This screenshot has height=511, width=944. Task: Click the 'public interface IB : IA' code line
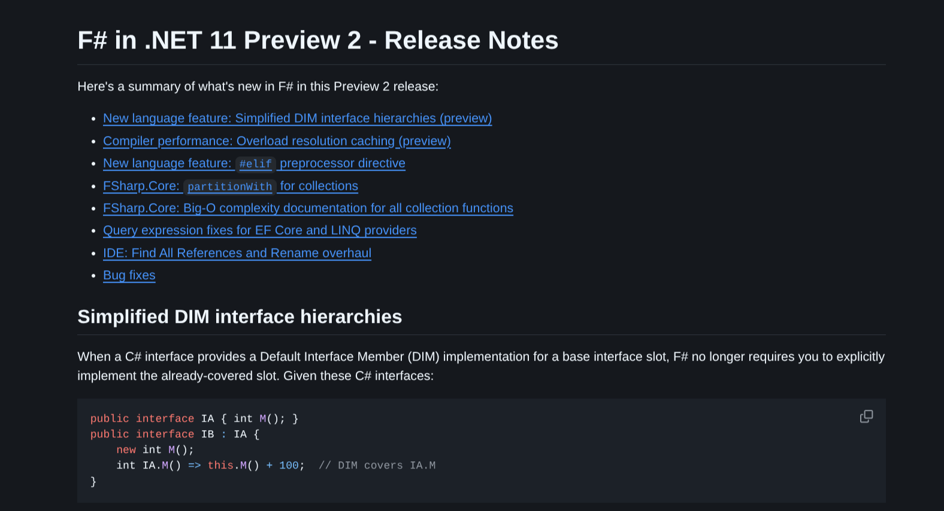tap(174, 434)
